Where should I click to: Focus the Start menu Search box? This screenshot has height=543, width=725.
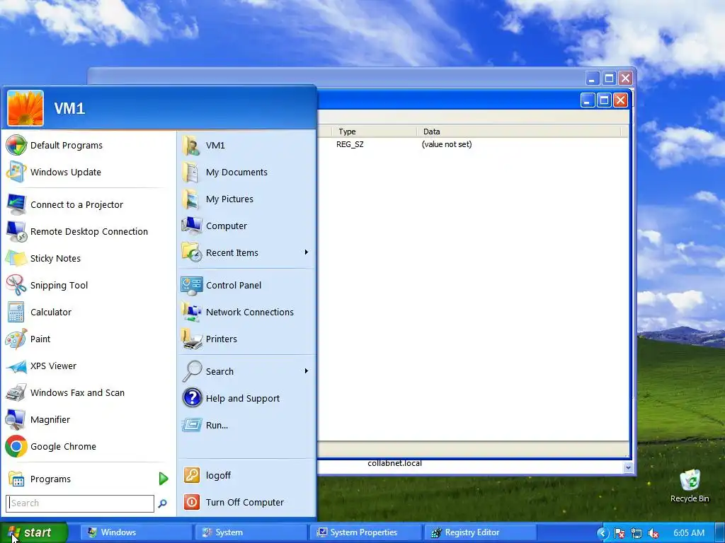[x=80, y=503]
